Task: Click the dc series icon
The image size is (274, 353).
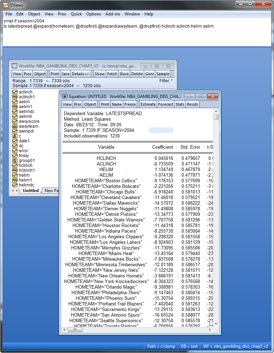Action: coord(15,146)
